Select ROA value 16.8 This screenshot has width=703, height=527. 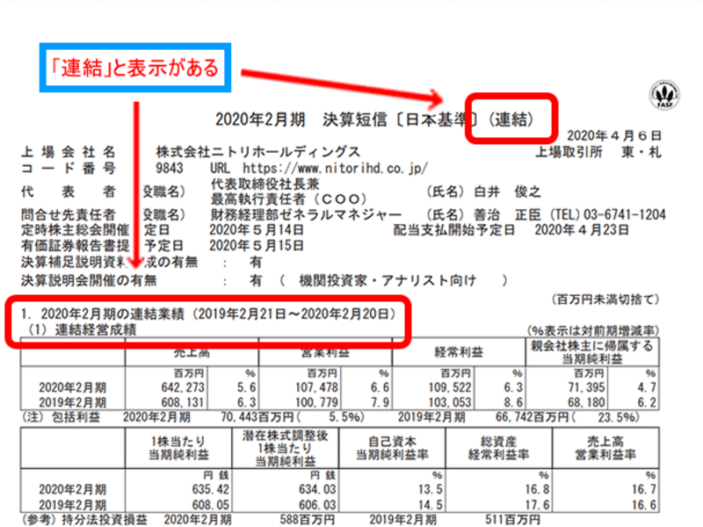(537, 489)
